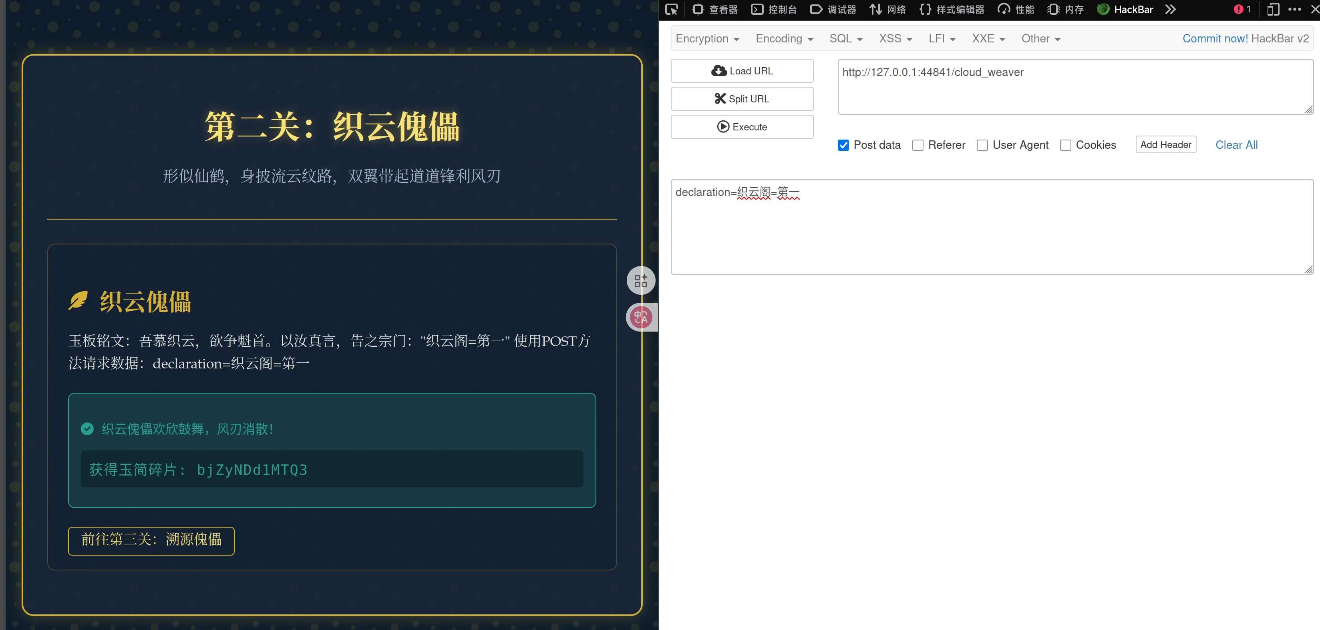The width and height of the screenshot is (1320, 630).
Task: Click the Clear All link
Action: coord(1236,145)
